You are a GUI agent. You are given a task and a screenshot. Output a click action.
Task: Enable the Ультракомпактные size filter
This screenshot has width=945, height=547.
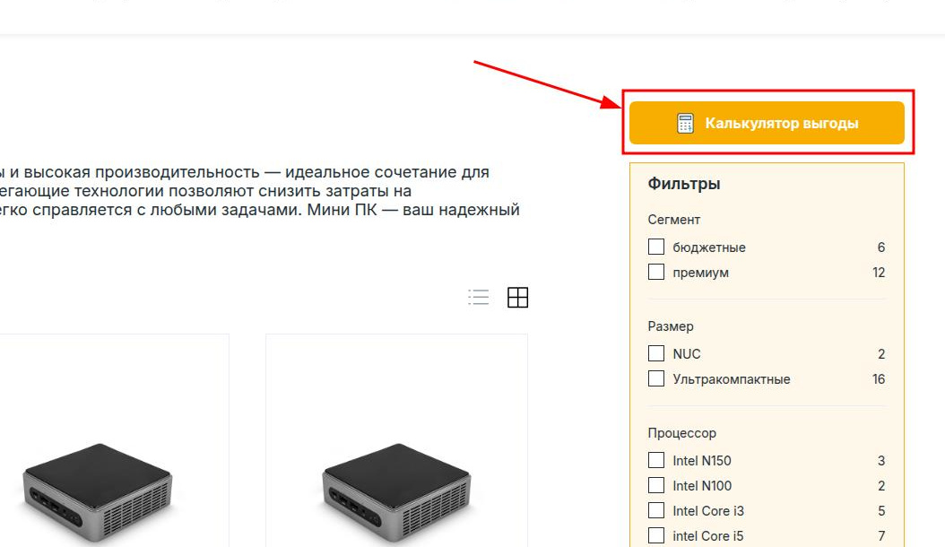coord(656,378)
